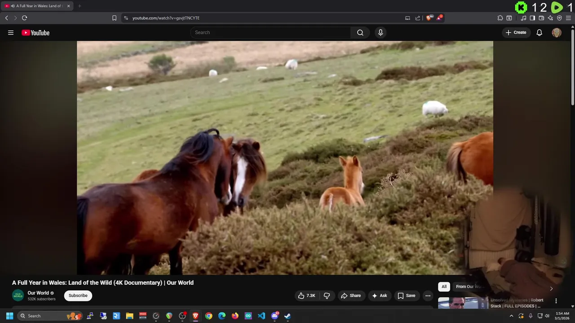This screenshot has height=323, width=575.
Task: Open the YouTube account avatar menu
Action: pyautogui.click(x=557, y=32)
